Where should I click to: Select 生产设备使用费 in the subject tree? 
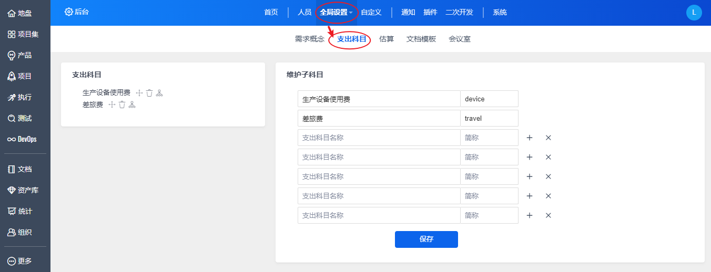tap(106, 93)
